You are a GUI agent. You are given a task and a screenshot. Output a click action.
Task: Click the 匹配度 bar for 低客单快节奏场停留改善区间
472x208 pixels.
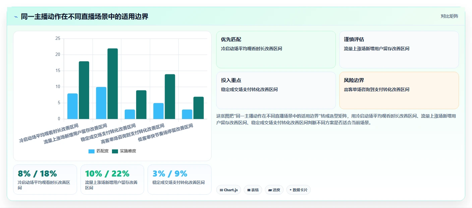[x=187, y=114]
